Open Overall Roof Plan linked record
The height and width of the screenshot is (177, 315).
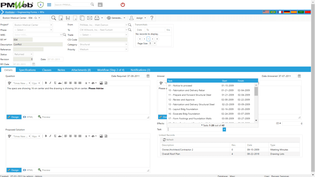[171, 154]
